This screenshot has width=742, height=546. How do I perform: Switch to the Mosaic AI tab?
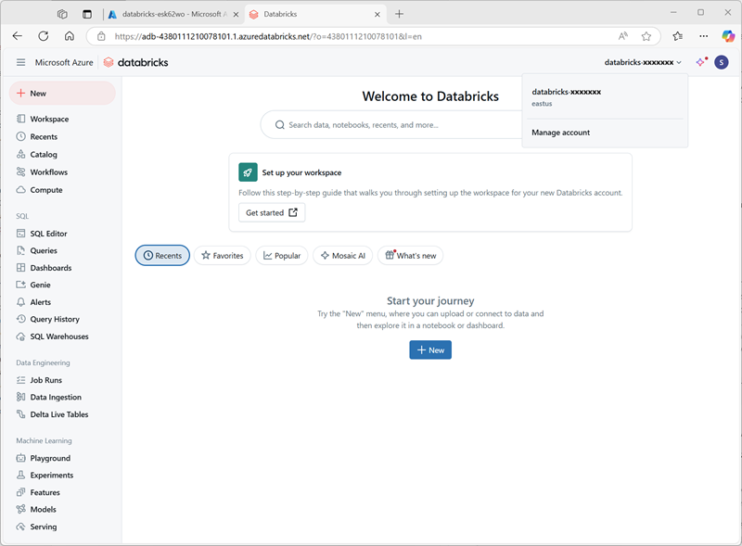pos(342,256)
